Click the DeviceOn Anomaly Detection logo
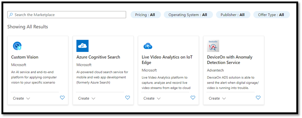 tap(213, 46)
